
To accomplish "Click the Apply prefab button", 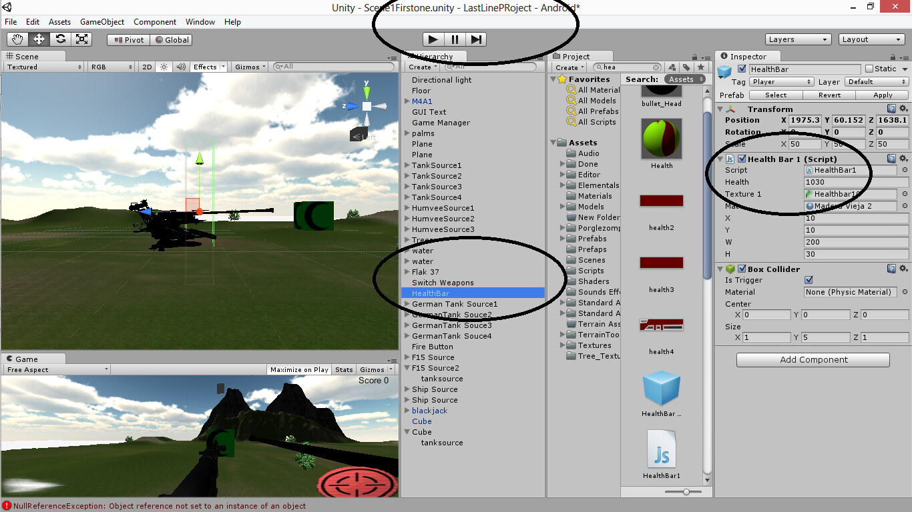I will point(881,95).
